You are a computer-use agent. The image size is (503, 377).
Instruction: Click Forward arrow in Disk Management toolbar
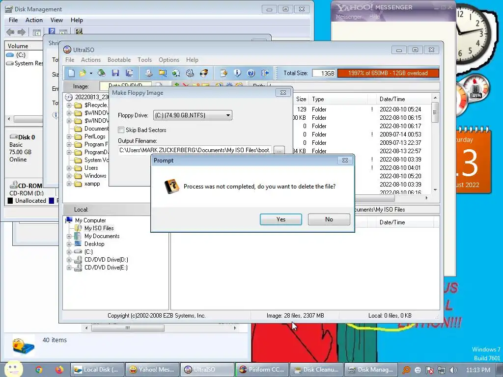point(22,32)
